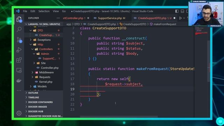Open SupportC... file under Admin
The width and height of the screenshot is (224, 126).
(x=49, y=58)
